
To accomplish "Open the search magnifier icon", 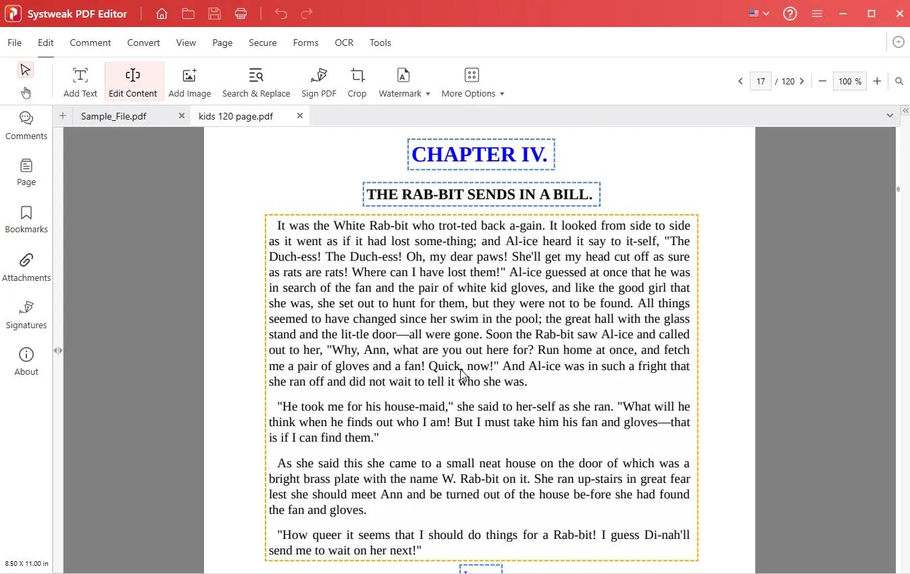I will 899,81.
